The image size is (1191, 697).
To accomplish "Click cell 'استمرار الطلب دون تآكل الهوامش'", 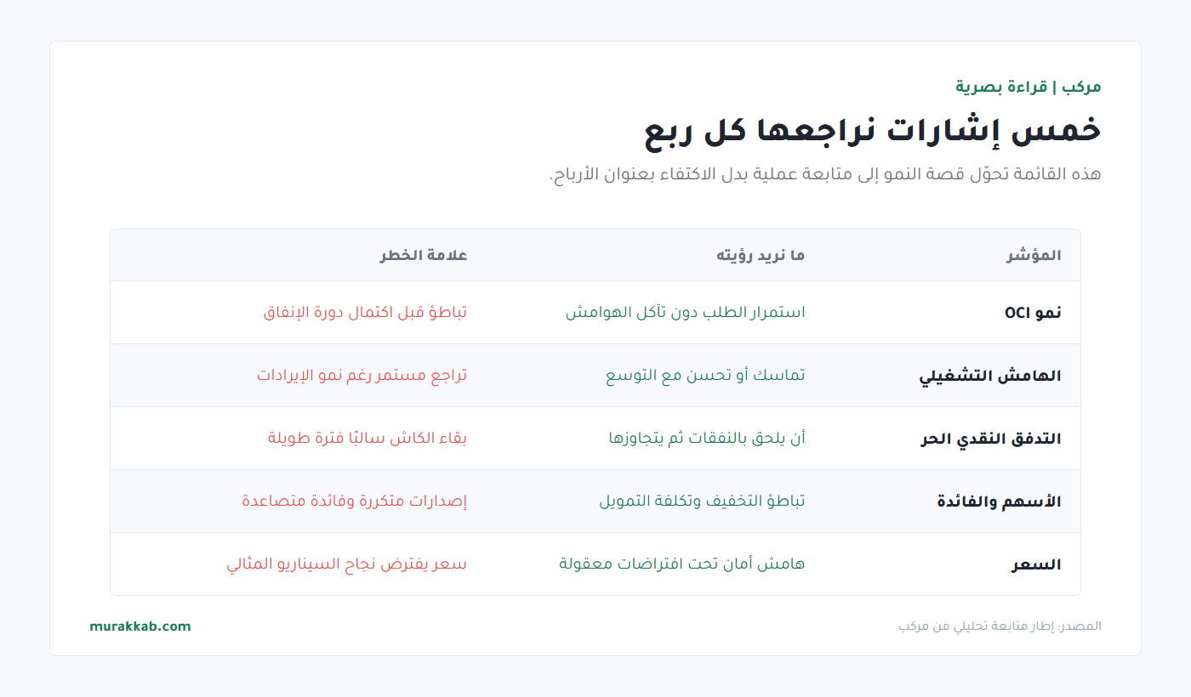I will [686, 313].
